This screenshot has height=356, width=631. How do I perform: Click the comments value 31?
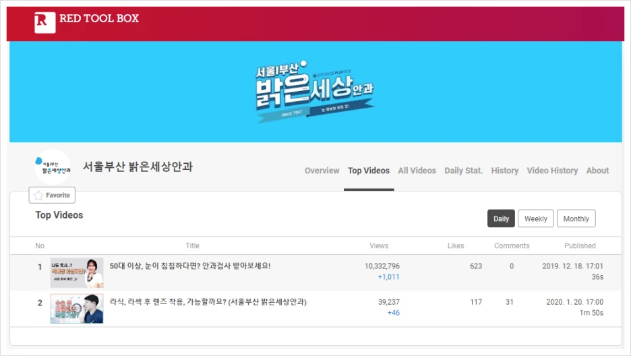510,302
